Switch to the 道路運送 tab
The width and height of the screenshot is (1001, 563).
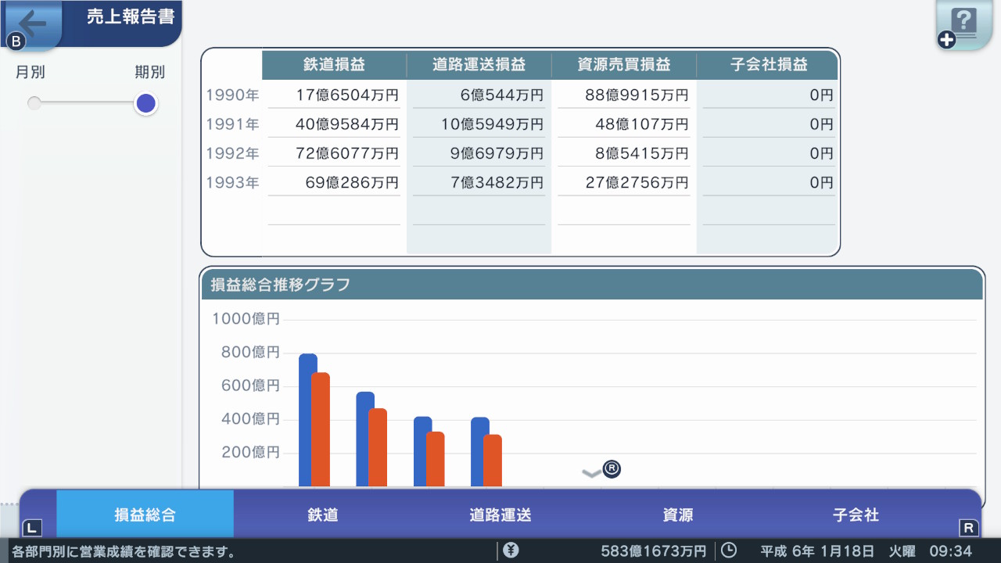500,515
